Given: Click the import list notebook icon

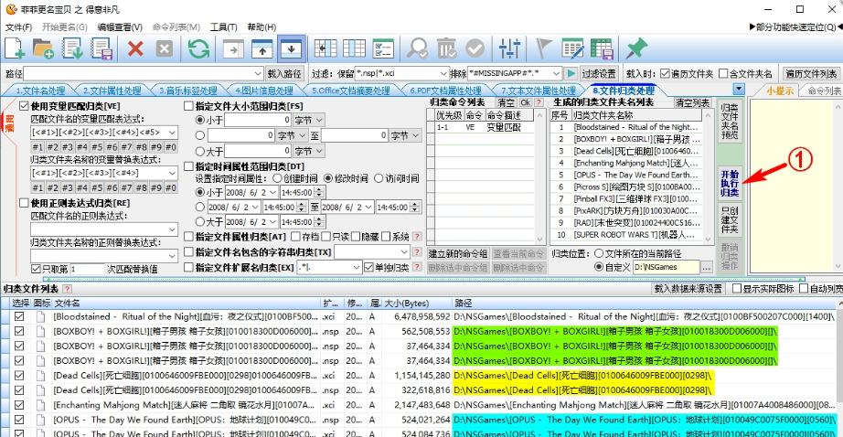Looking at the screenshot, I should (x=72, y=49).
